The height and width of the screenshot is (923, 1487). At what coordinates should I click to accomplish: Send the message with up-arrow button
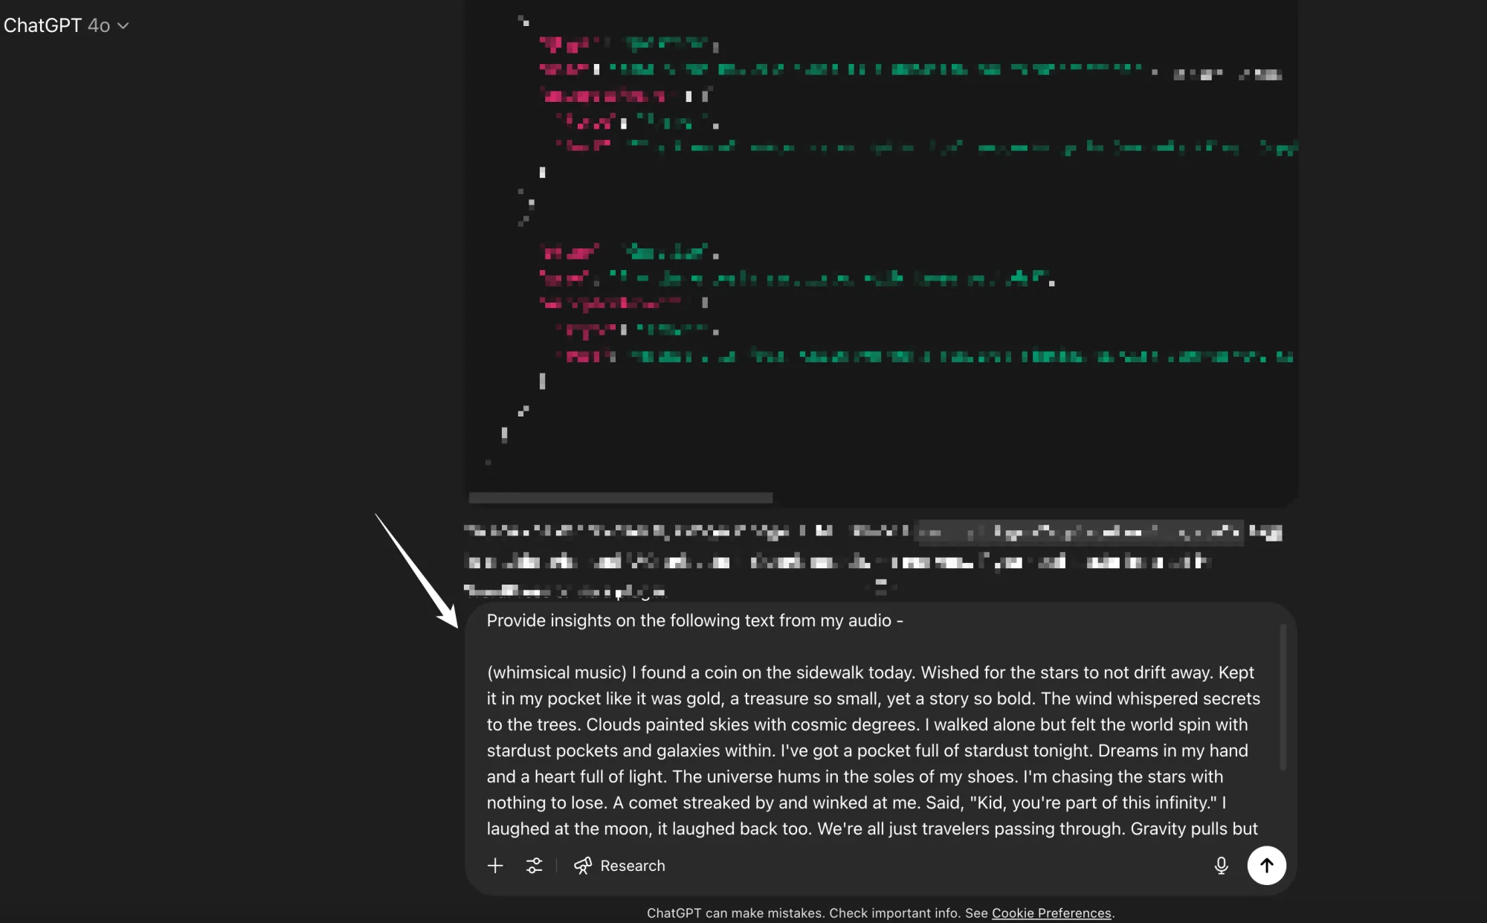1266,865
